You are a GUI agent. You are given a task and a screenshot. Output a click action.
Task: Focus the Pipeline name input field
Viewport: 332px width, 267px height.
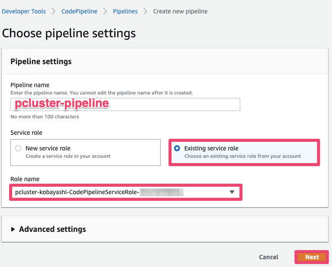click(x=125, y=104)
